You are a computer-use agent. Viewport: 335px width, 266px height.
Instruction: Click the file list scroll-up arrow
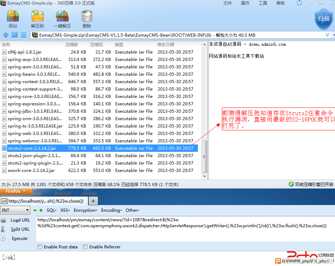pos(205,44)
